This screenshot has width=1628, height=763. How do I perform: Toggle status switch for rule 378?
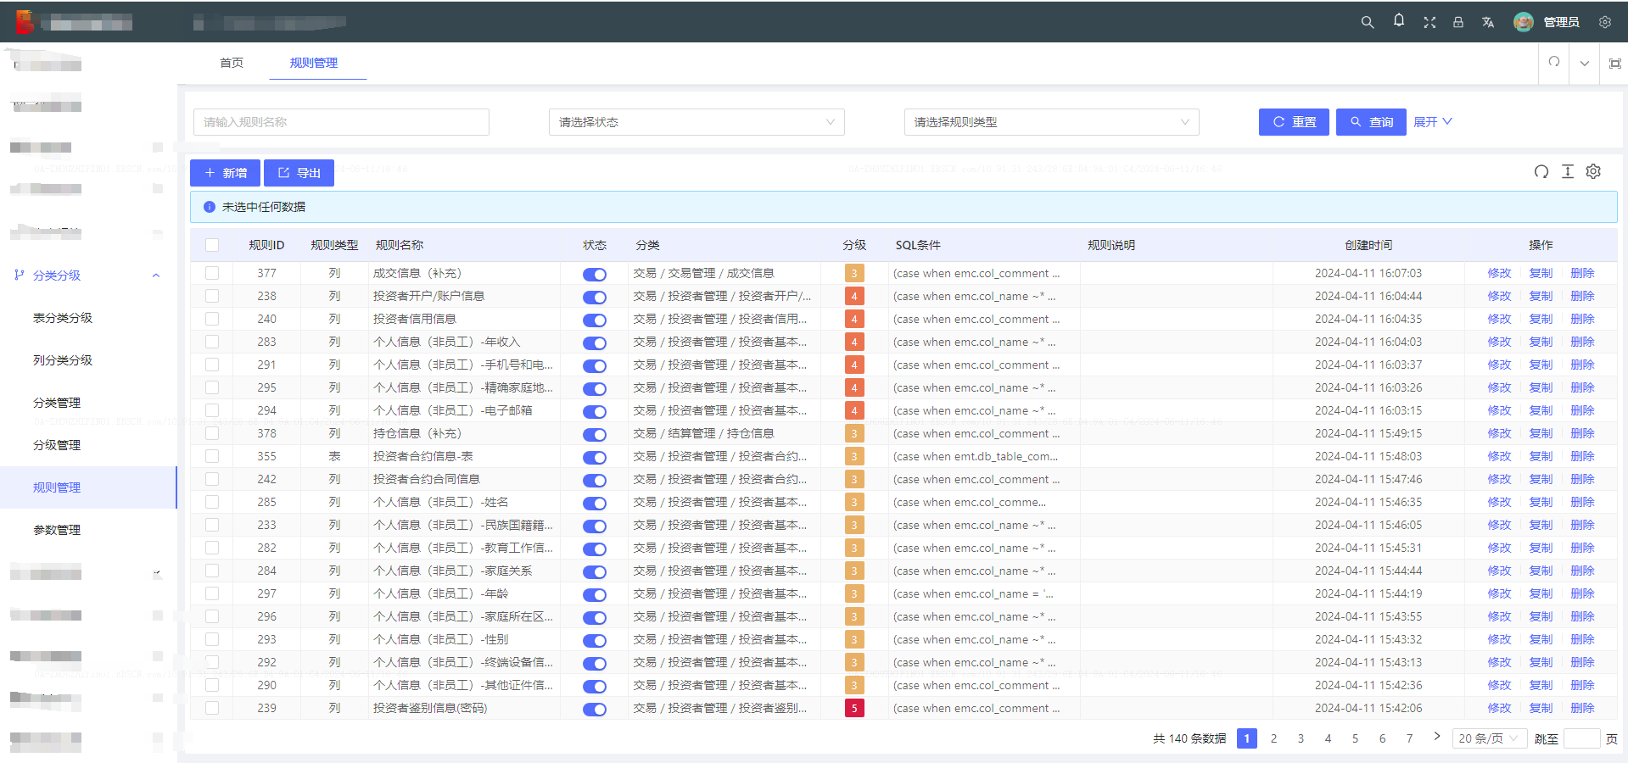(x=595, y=434)
